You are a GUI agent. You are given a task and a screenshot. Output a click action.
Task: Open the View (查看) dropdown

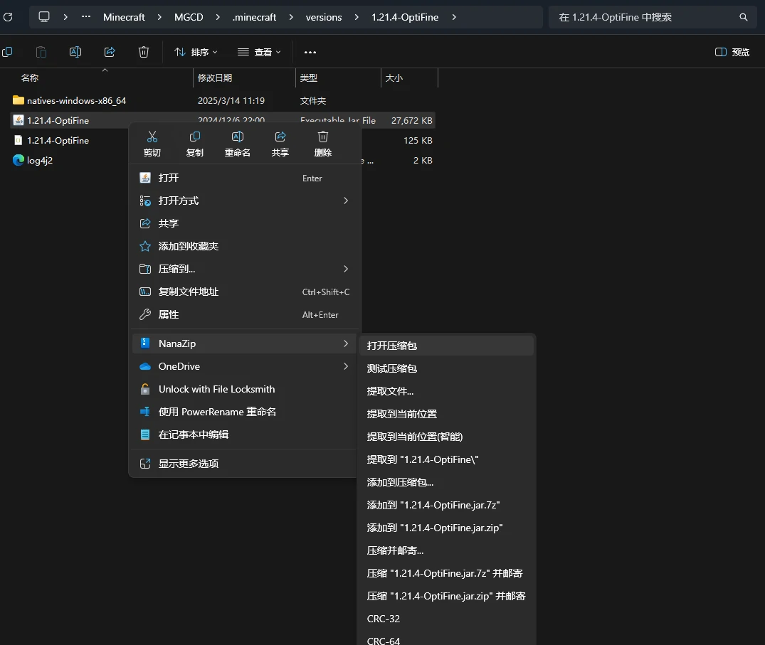(259, 52)
